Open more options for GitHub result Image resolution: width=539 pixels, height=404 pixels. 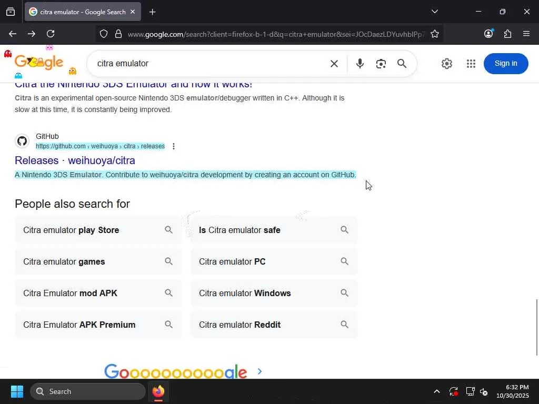click(174, 146)
